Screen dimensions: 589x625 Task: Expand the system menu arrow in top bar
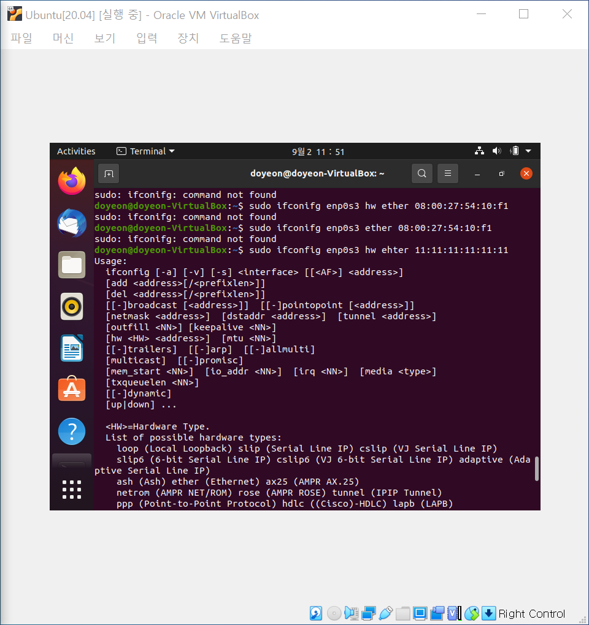(528, 151)
